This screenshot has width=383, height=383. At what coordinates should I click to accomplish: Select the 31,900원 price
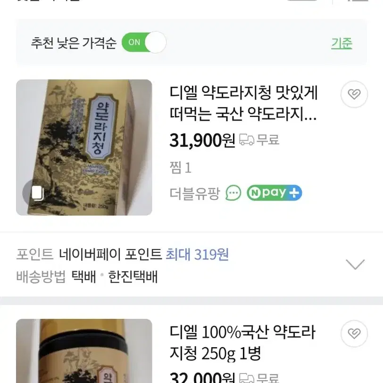202,141
